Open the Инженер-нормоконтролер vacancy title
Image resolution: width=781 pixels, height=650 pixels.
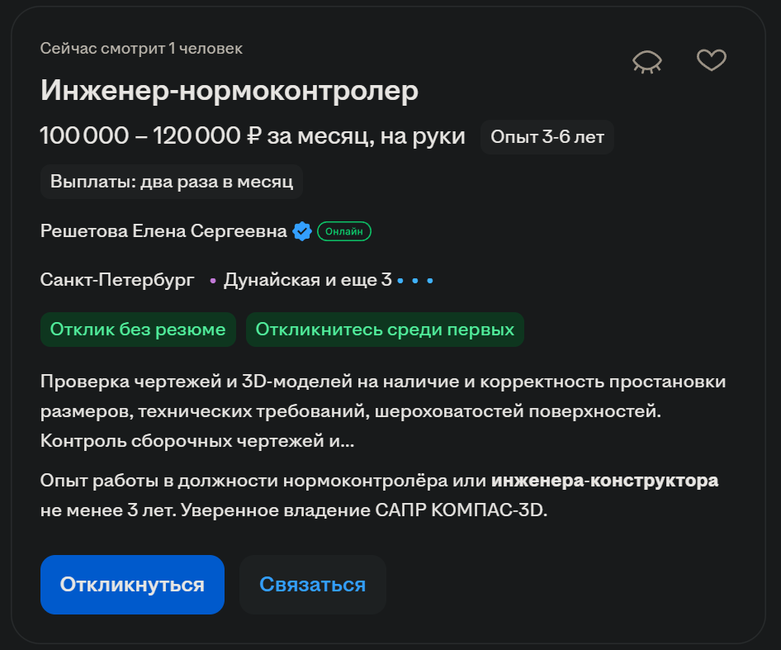230,92
